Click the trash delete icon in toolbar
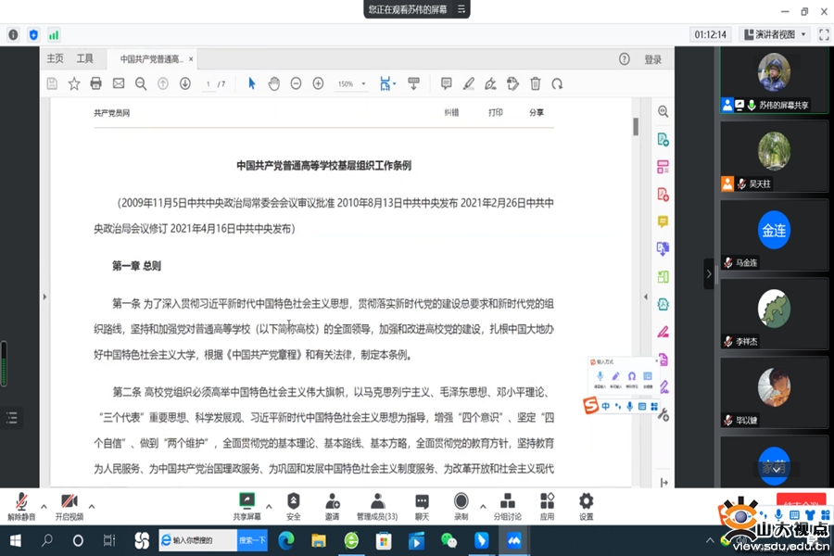Image resolution: width=834 pixels, height=556 pixels. tap(535, 83)
